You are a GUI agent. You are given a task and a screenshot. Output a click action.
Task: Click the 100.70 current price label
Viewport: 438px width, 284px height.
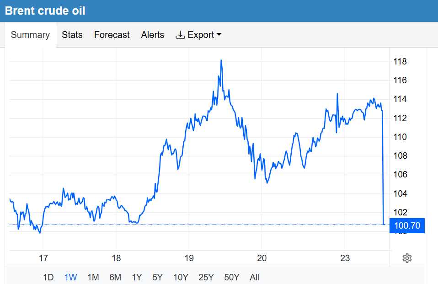pos(407,225)
